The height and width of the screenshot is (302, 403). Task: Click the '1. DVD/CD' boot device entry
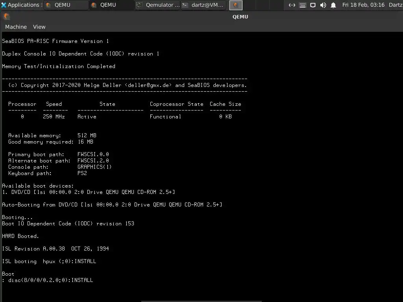pos(89,192)
